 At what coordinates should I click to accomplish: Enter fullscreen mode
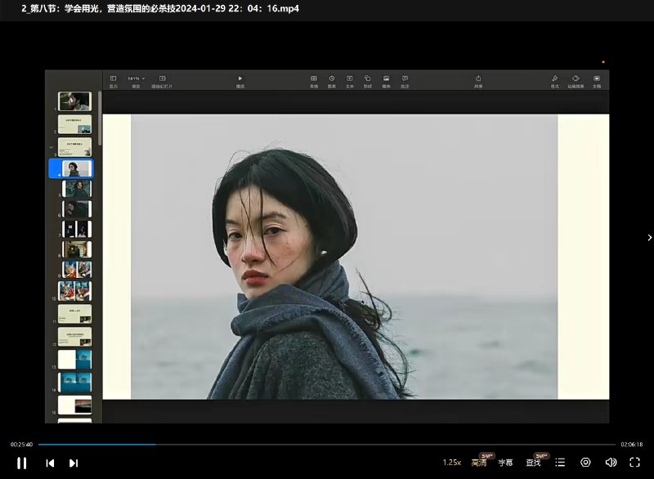pyautogui.click(x=634, y=463)
